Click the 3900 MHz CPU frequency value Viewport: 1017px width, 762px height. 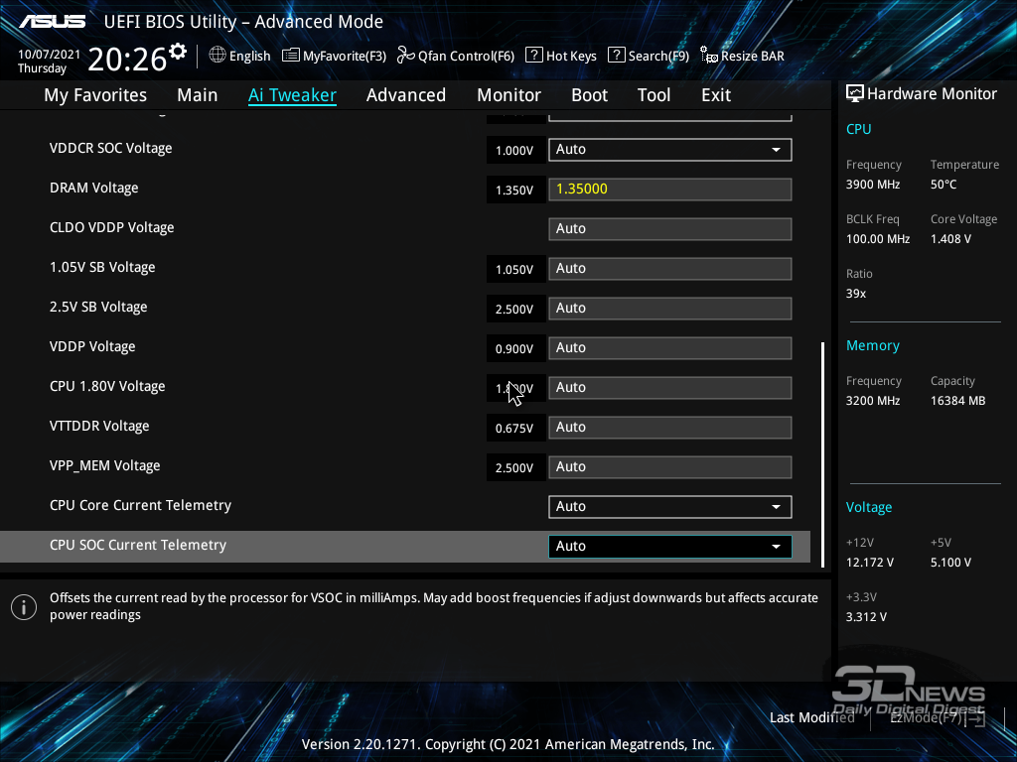point(873,185)
